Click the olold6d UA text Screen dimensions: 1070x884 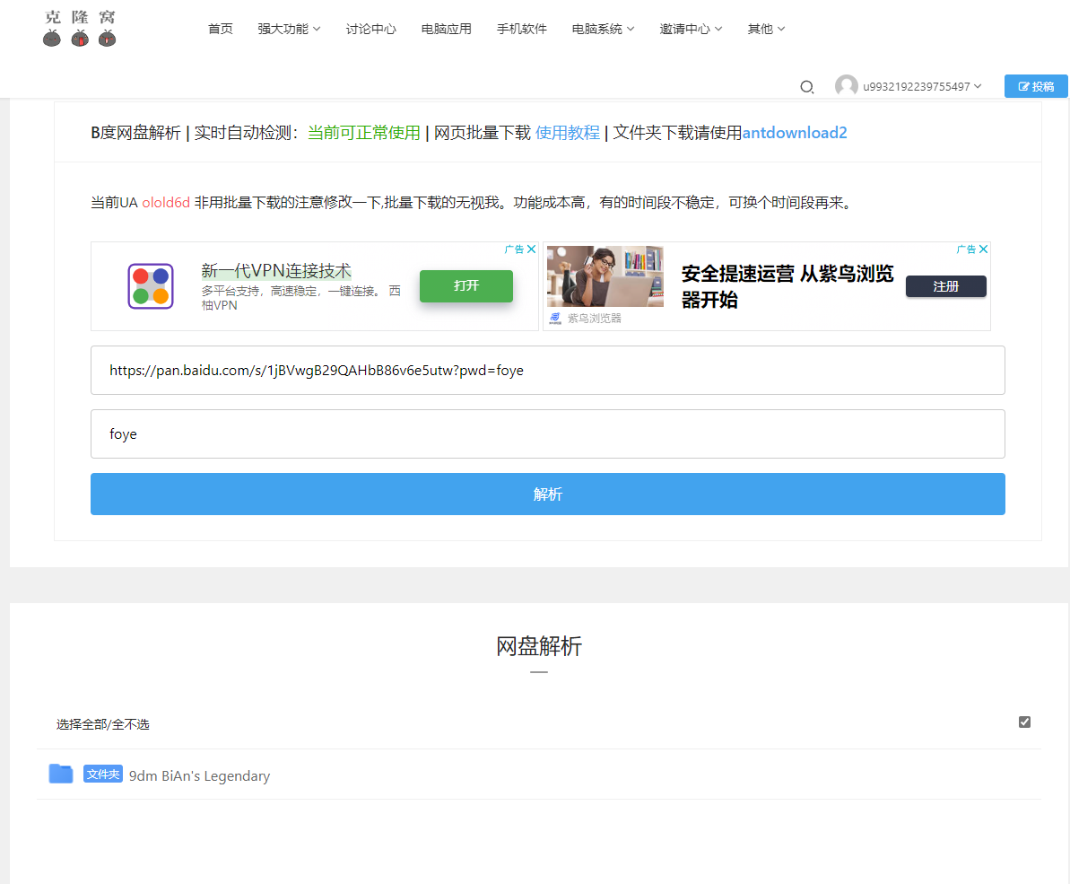click(x=166, y=203)
